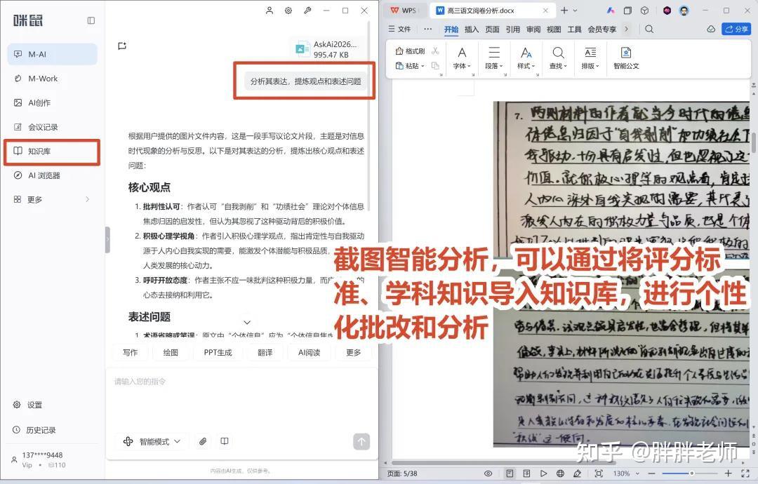Toggle writing mode pen icon in WPS

577,473
